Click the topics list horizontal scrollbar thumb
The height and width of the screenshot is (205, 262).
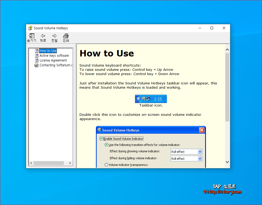[48, 163]
